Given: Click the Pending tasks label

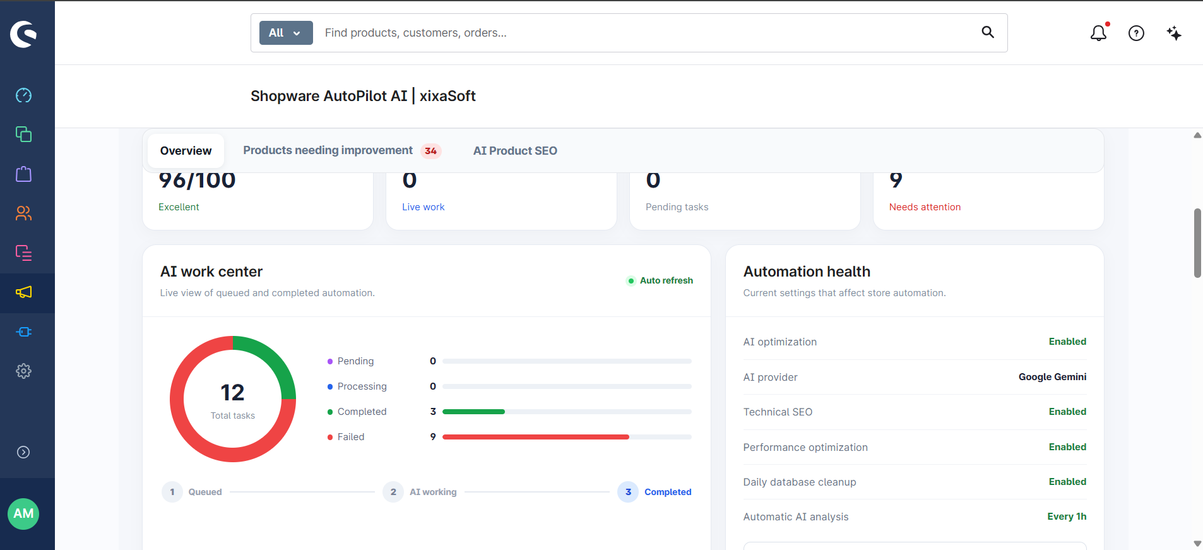Looking at the screenshot, I should click(x=677, y=207).
